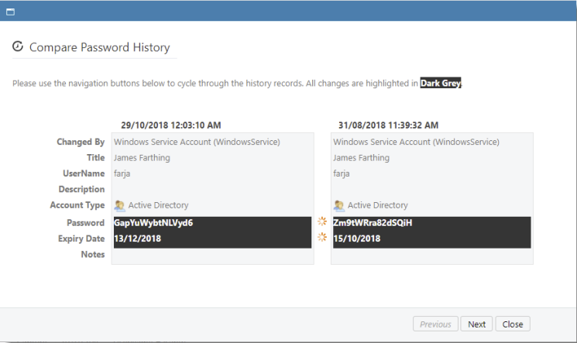
Task: Click 'Windows Service Account (WindowsService)' in the 31/08/2018 record
Action: coord(416,142)
